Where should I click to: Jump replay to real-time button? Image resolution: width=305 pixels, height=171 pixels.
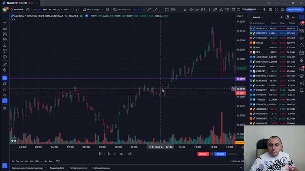pyautogui.click(x=130, y=154)
